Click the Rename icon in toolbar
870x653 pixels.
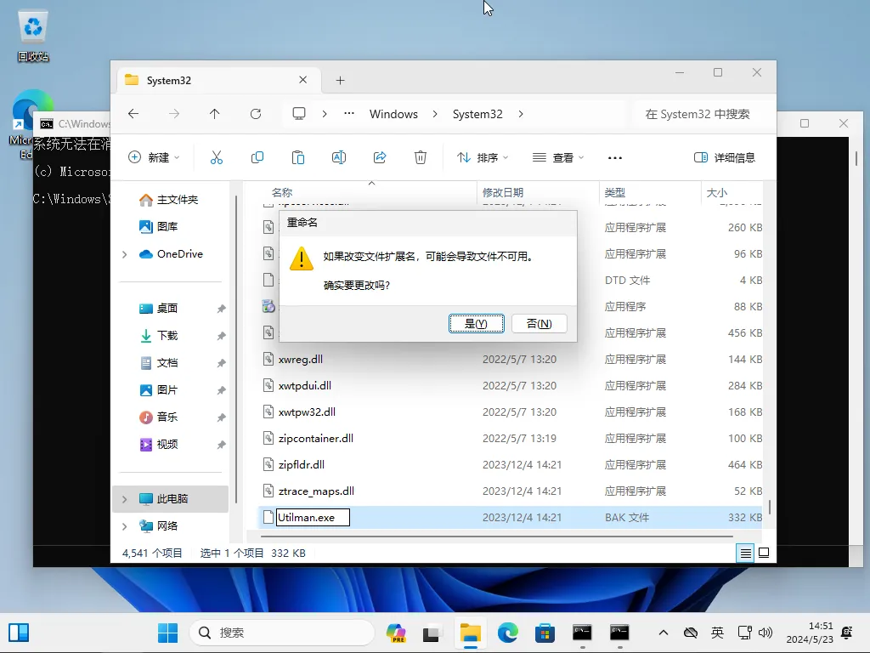coord(338,157)
